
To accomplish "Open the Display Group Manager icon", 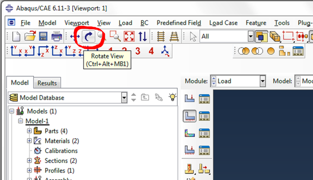I will [x=298, y=51].
